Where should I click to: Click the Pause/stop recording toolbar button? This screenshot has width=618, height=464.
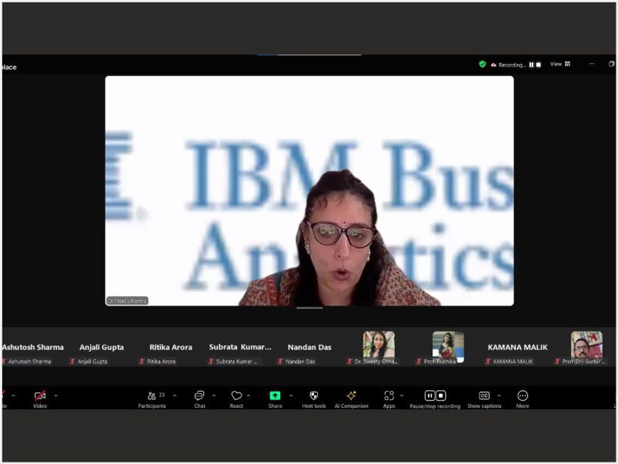[x=435, y=396]
